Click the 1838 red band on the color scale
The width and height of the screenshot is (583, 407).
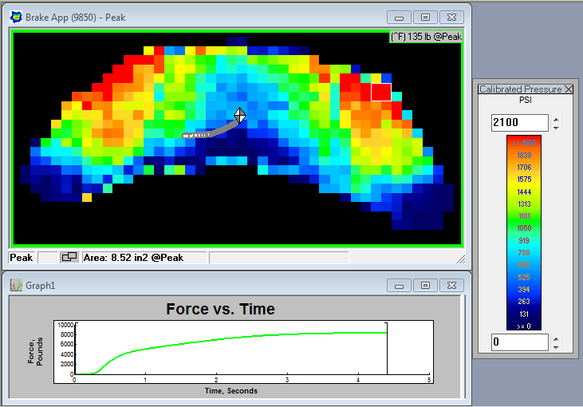click(524, 155)
